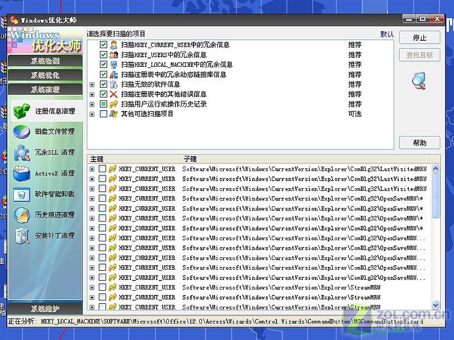Click users icon of HKEY_USERS scan item

pyautogui.click(x=113, y=54)
